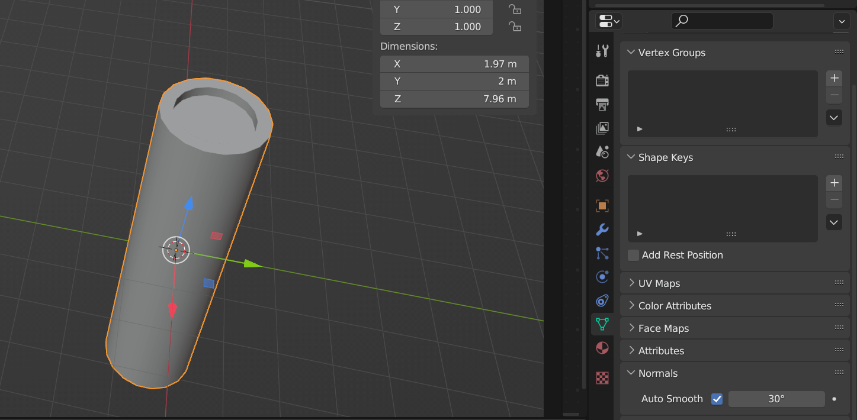
Task: Expand the Vertex Groups list filter triangle
Action: coord(640,128)
